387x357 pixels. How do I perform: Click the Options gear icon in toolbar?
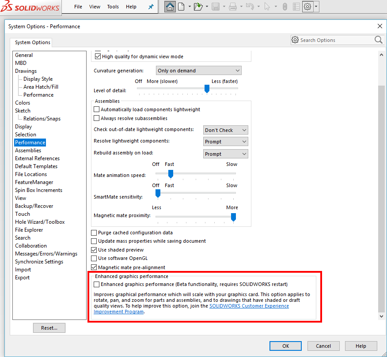click(x=307, y=7)
